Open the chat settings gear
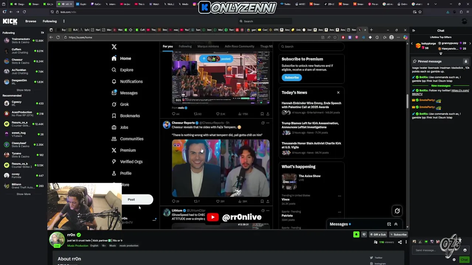This screenshot has width=472, height=265. coord(454,260)
